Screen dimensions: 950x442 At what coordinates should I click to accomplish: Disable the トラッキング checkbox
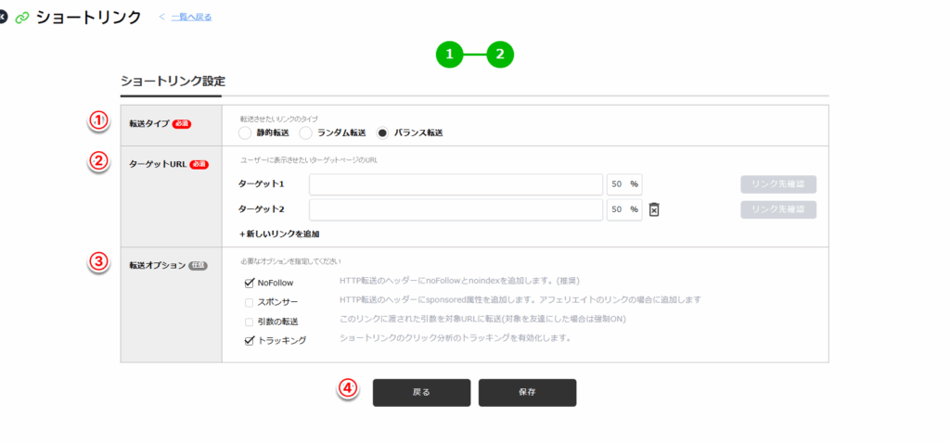(x=249, y=340)
